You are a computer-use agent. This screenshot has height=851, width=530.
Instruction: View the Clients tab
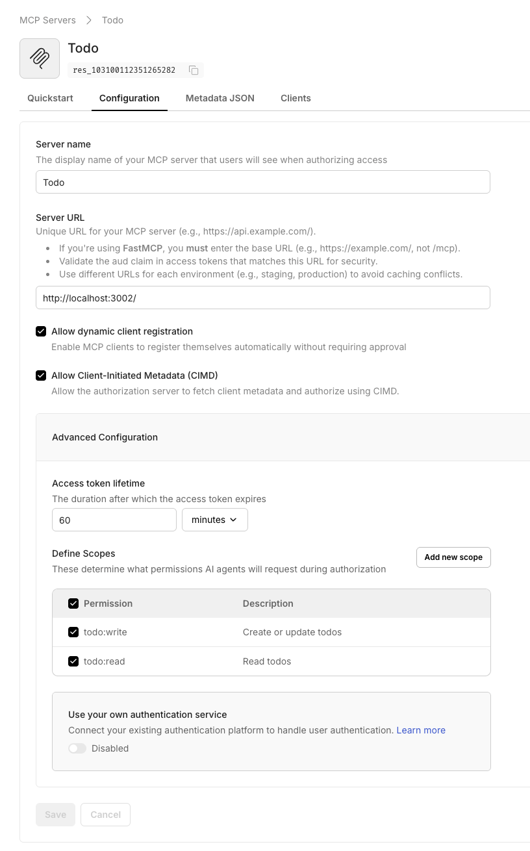click(296, 98)
